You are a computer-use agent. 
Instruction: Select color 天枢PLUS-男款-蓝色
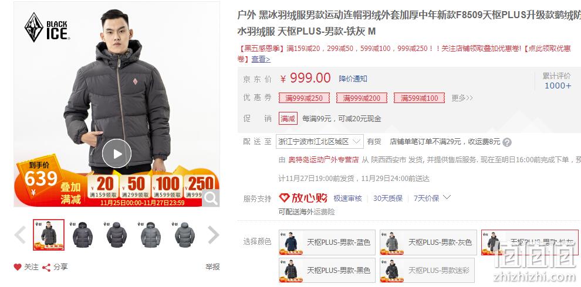[x=327, y=242]
